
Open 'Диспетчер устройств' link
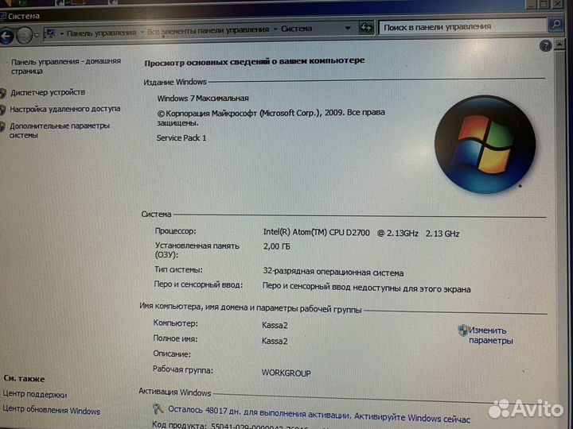(48, 92)
